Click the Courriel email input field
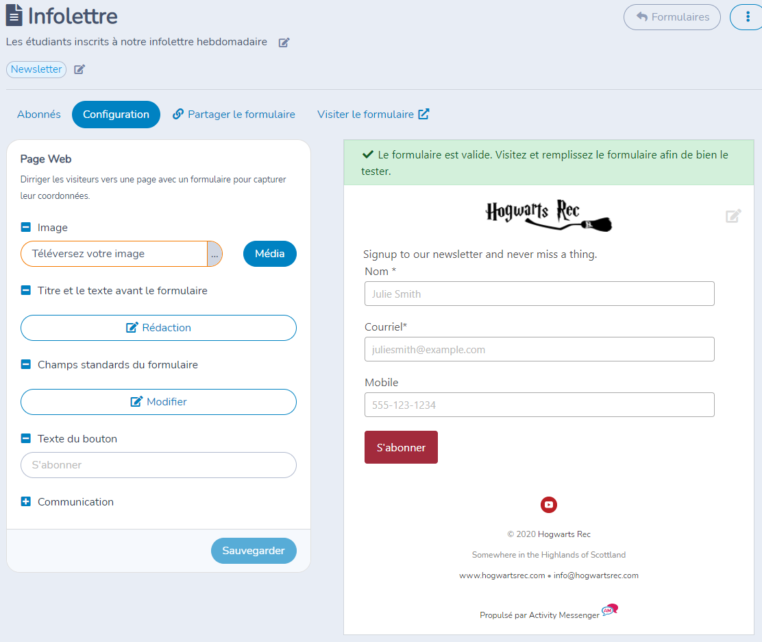762x642 pixels. (539, 349)
